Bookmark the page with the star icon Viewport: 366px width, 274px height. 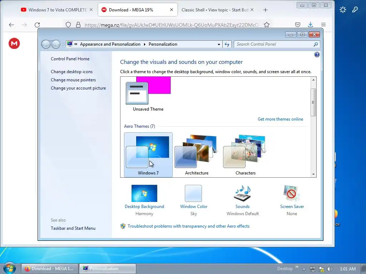267,25
